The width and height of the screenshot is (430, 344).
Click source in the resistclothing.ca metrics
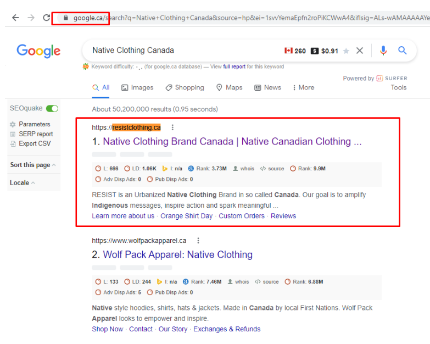tap(272, 169)
